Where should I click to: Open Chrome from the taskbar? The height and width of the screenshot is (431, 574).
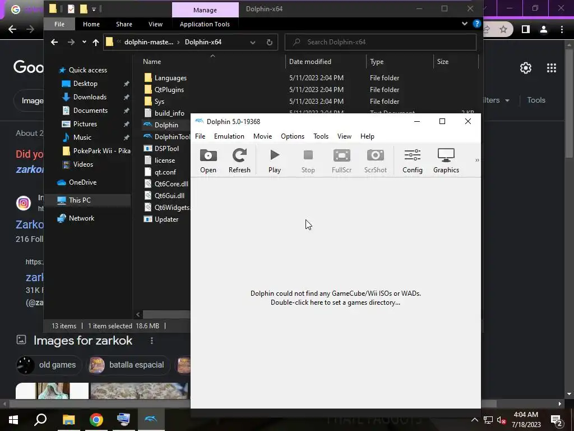pyautogui.click(x=96, y=420)
